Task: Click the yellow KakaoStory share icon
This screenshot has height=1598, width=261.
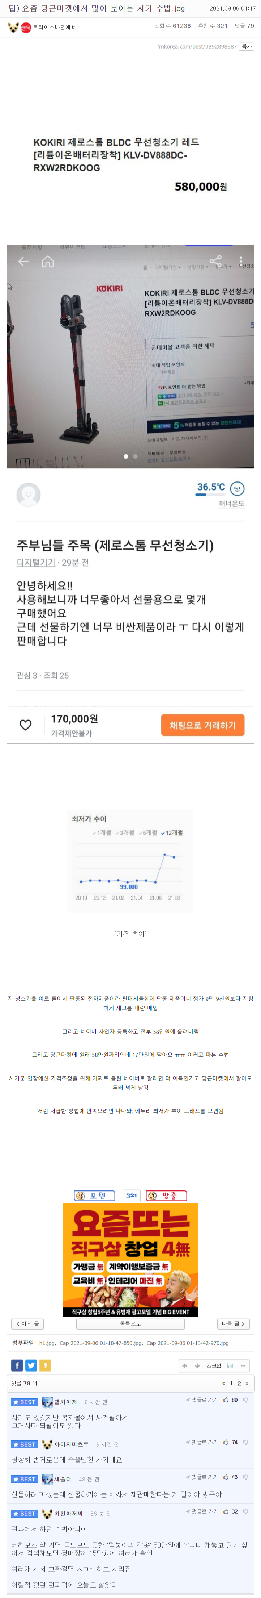Action: pyautogui.click(x=45, y=1365)
